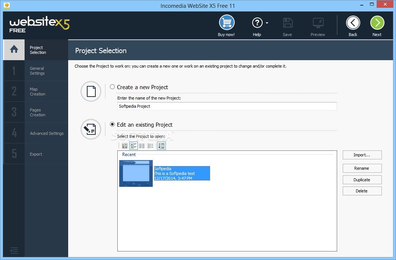
Task: Open step 4 Advanced Settings
Action: (36, 133)
